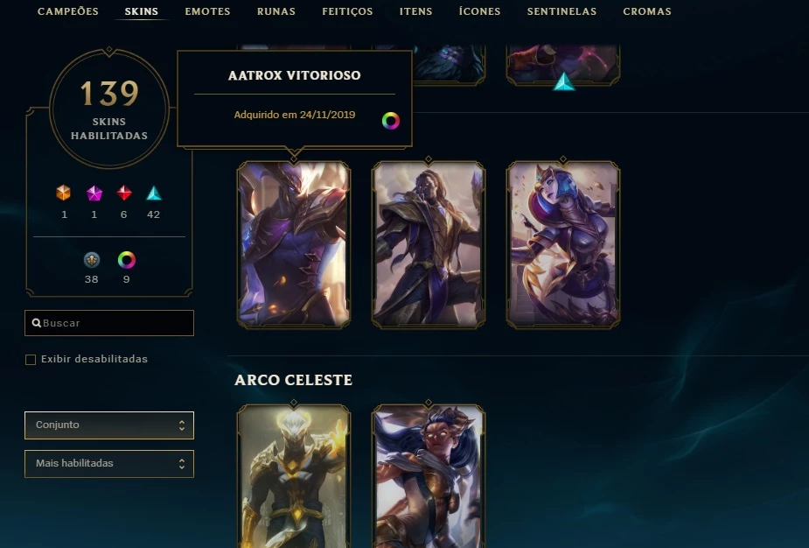809x548 pixels.
Task: Switch to the Emotes tab
Action: pyautogui.click(x=207, y=11)
